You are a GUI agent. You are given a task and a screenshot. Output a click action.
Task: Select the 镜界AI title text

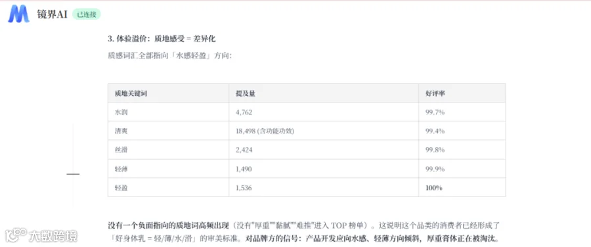52,14
